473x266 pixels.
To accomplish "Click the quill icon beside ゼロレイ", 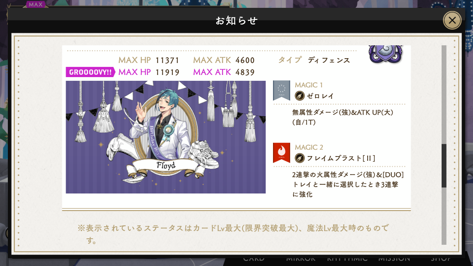I will [x=299, y=96].
